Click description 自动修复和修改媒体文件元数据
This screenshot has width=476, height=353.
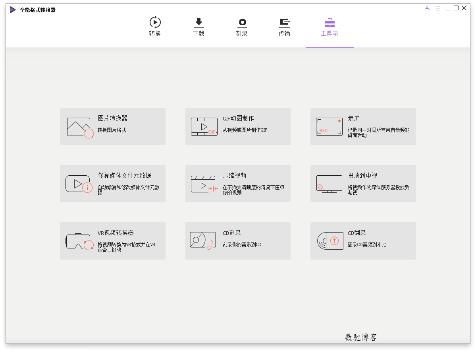click(x=128, y=190)
